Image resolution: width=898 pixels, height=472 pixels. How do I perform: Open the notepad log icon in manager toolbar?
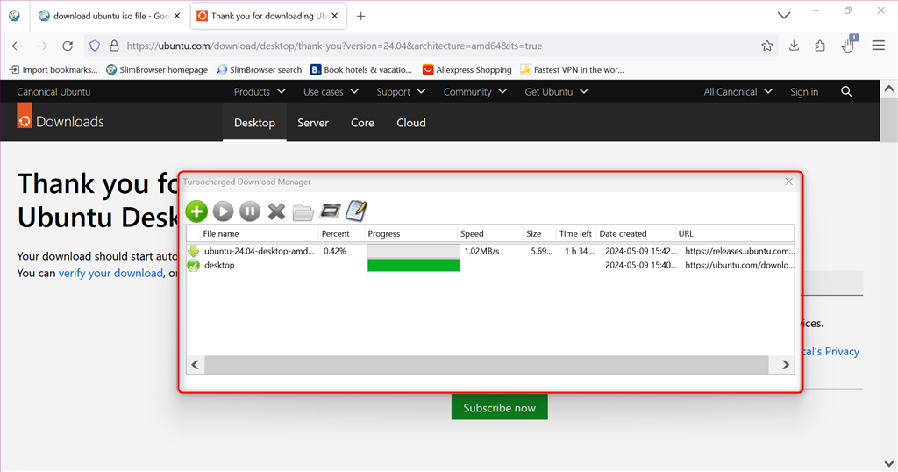(x=356, y=211)
